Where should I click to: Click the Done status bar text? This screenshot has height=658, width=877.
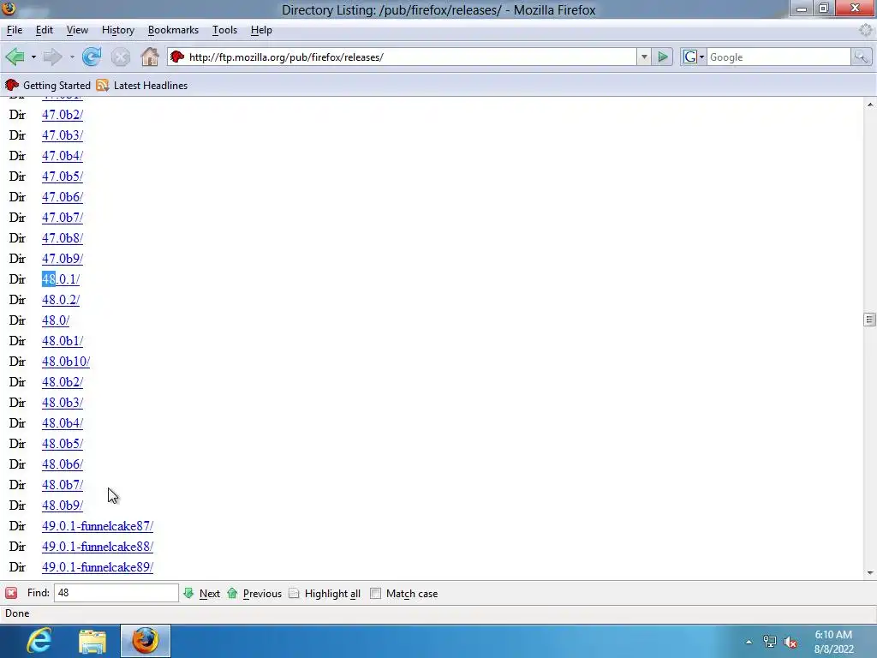pyautogui.click(x=17, y=613)
